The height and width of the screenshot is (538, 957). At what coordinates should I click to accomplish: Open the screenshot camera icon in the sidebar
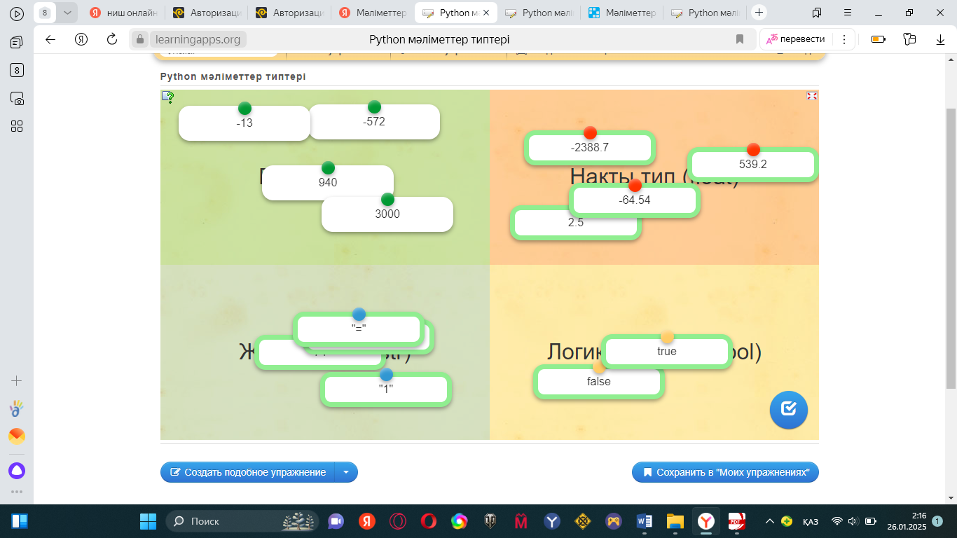pos(17,98)
